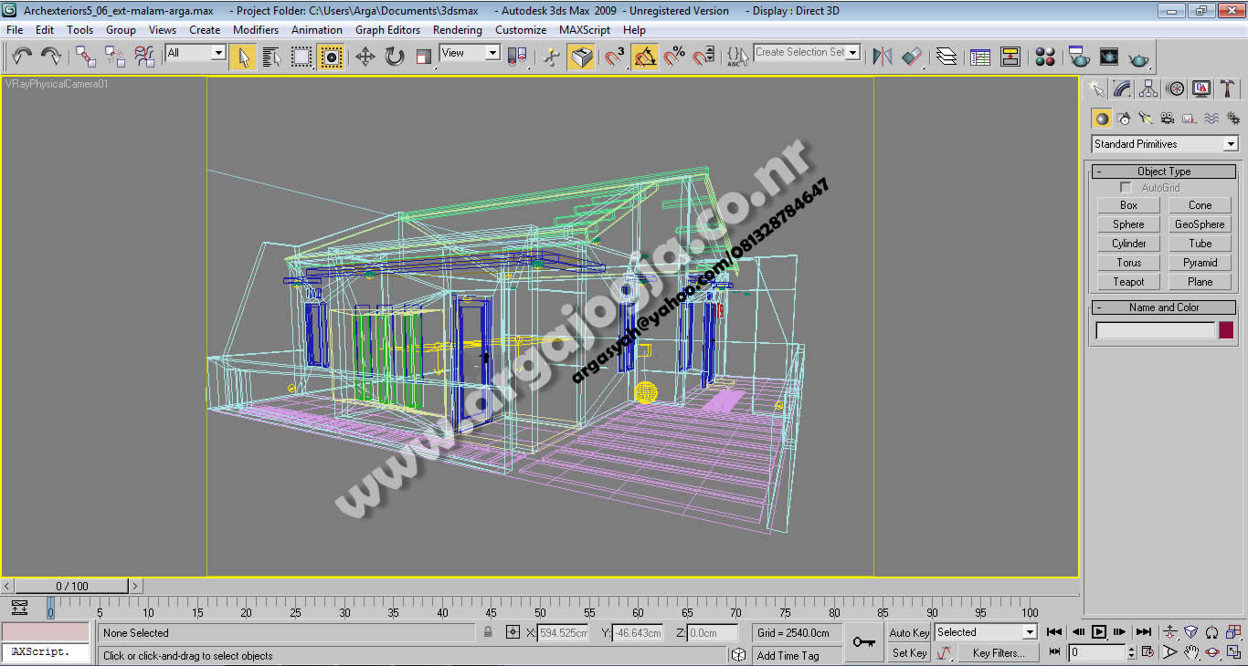Click the GeoSphere primitive button
Screen dimensions: 1248x666
[1200, 224]
